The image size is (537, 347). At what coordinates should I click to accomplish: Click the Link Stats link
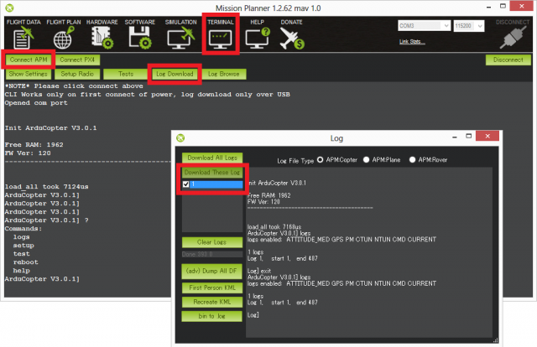pyautogui.click(x=412, y=42)
